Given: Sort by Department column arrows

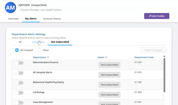Looking at the screenshot, I should (48, 57).
